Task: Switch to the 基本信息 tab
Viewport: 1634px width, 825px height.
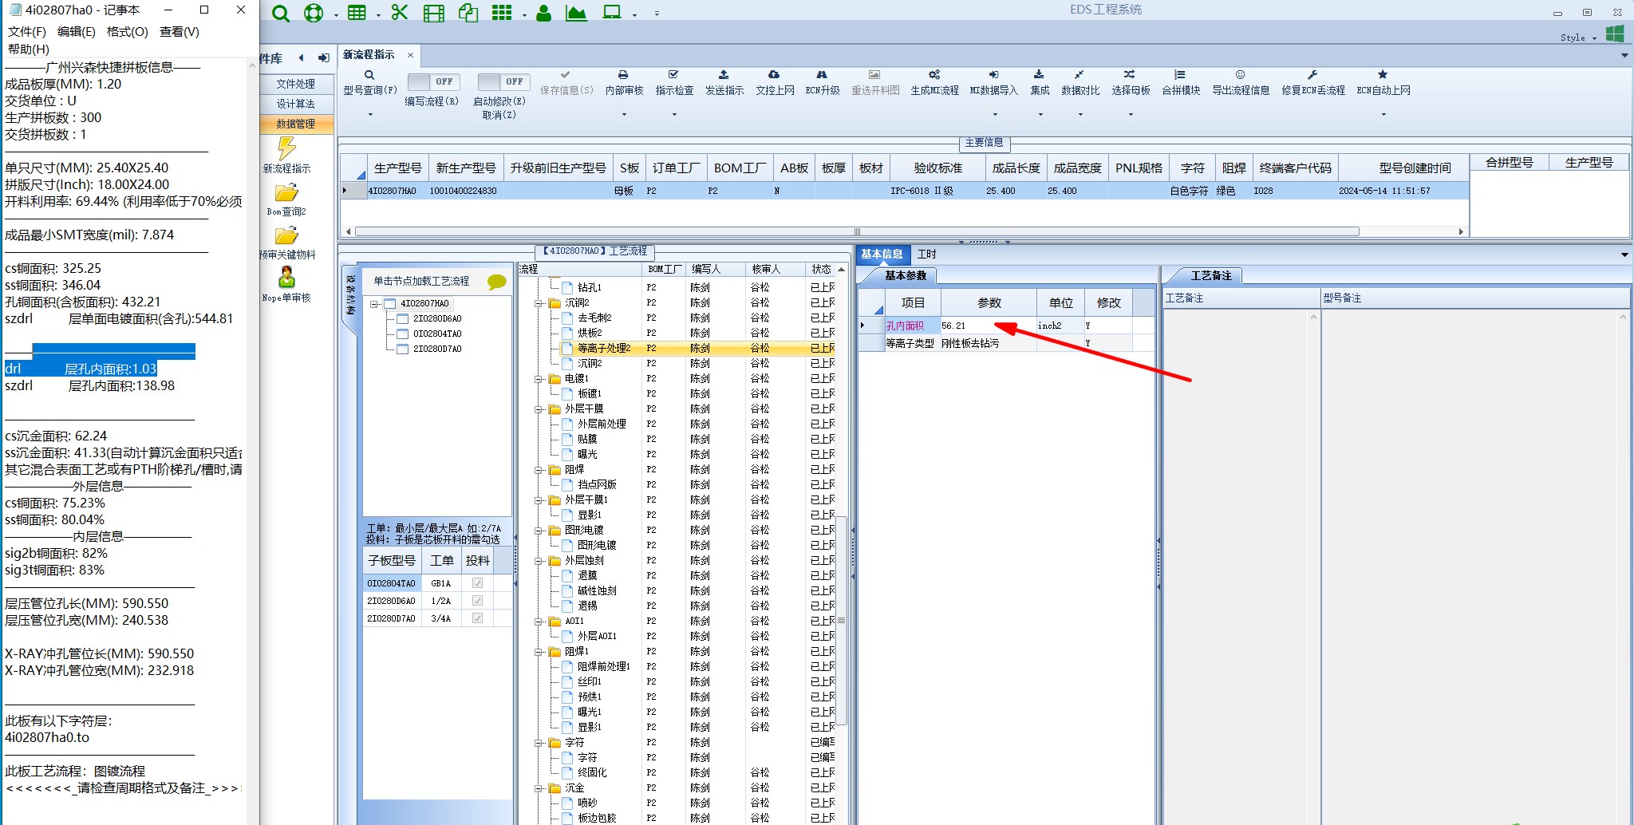Action: pyautogui.click(x=882, y=255)
